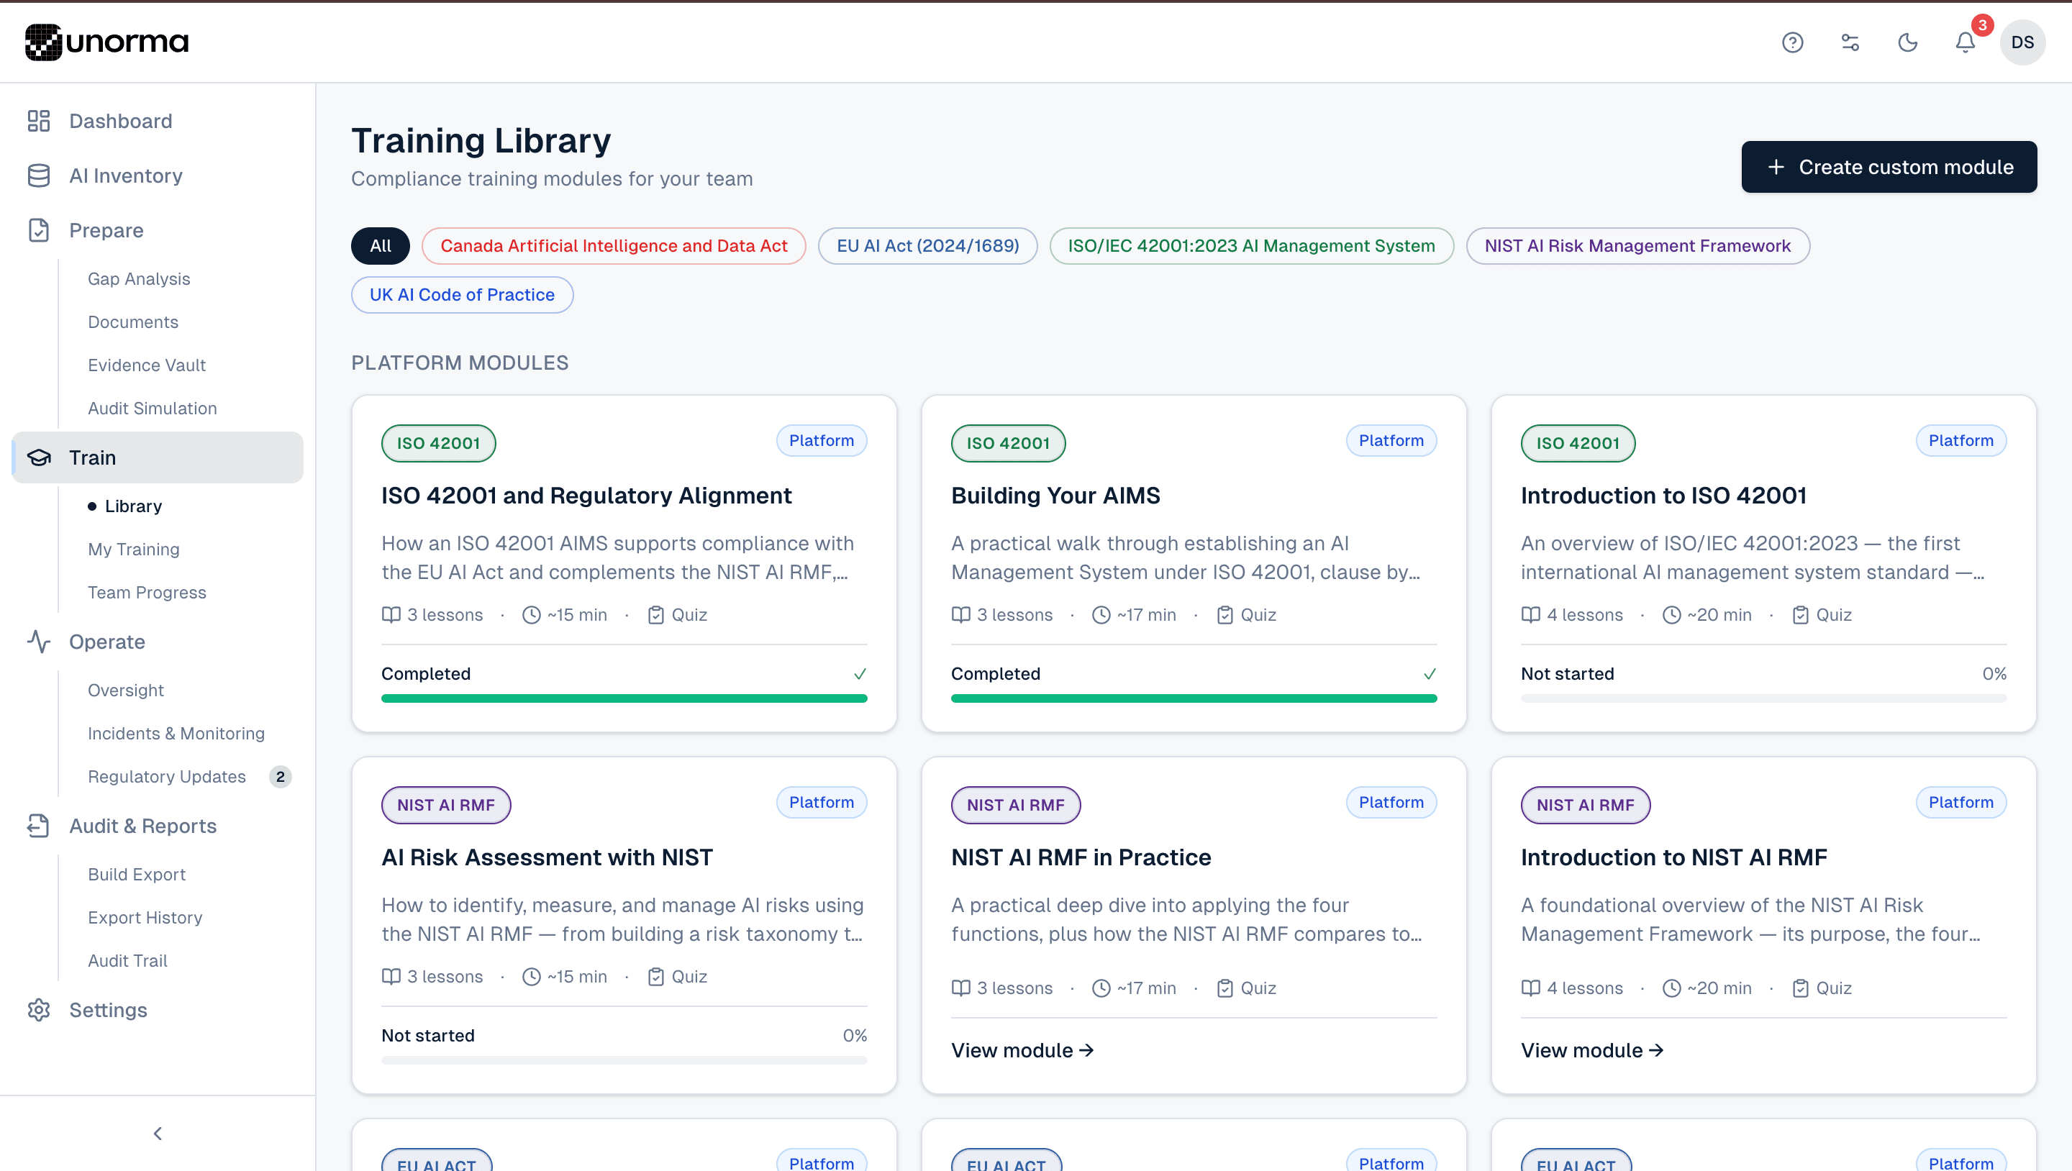Viewport: 2072px width, 1171px height.
Task: Click the AI Inventory database icon
Action: [x=39, y=176]
